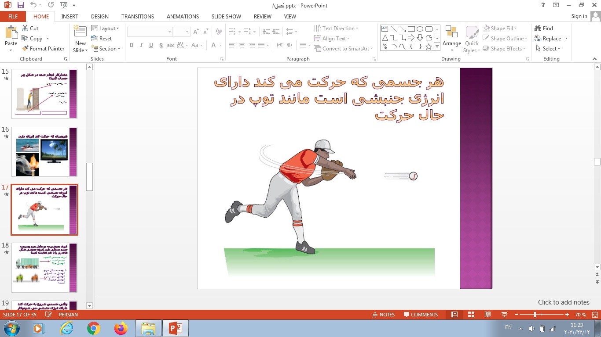Select slide 16 thumbnail
This screenshot has width=601, height=337.
pyautogui.click(x=44, y=152)
